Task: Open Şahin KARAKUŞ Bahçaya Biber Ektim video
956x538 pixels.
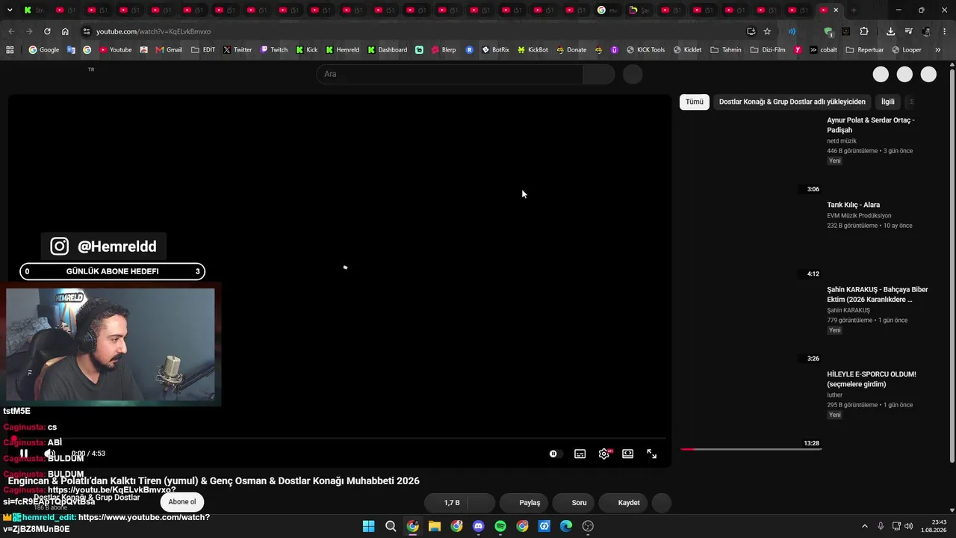Action: [877, 294]
